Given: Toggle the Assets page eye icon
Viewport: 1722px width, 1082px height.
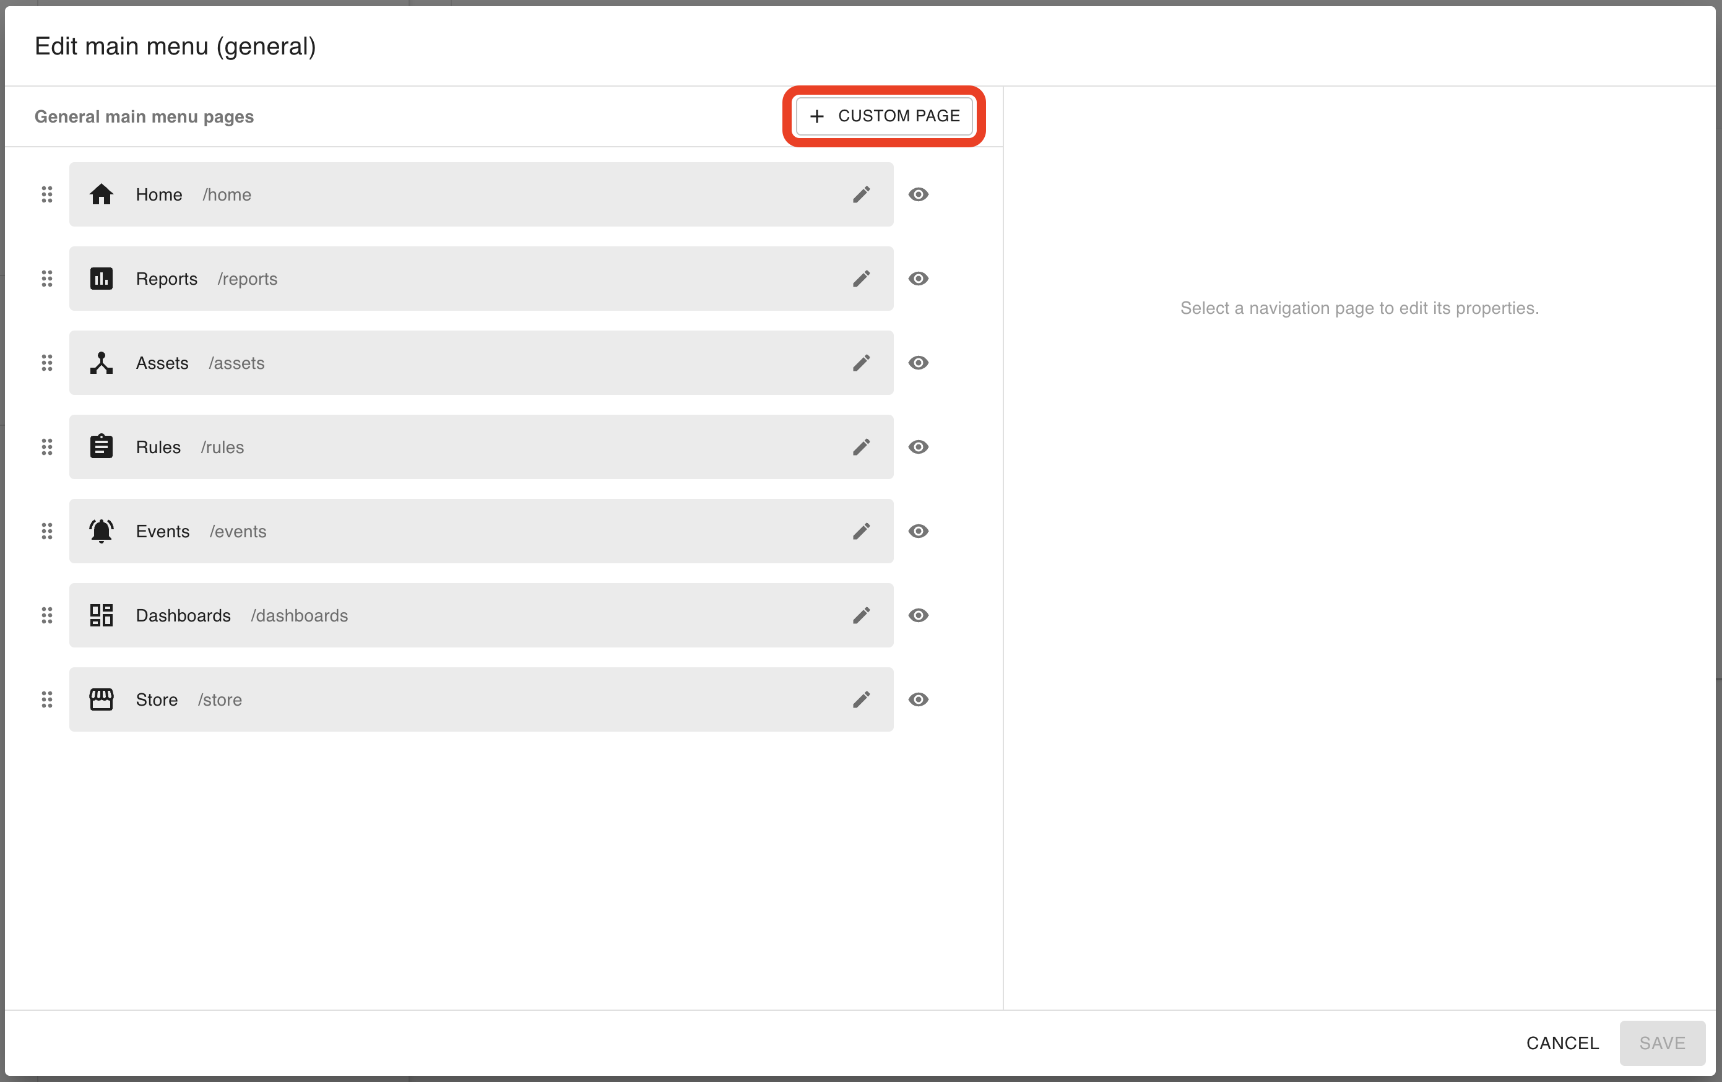Looking at the screenshot, I should pyautogui.click(x=918, y=363).
